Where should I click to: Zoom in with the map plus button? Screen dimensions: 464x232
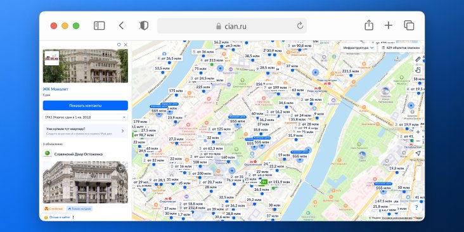[418, 132]
